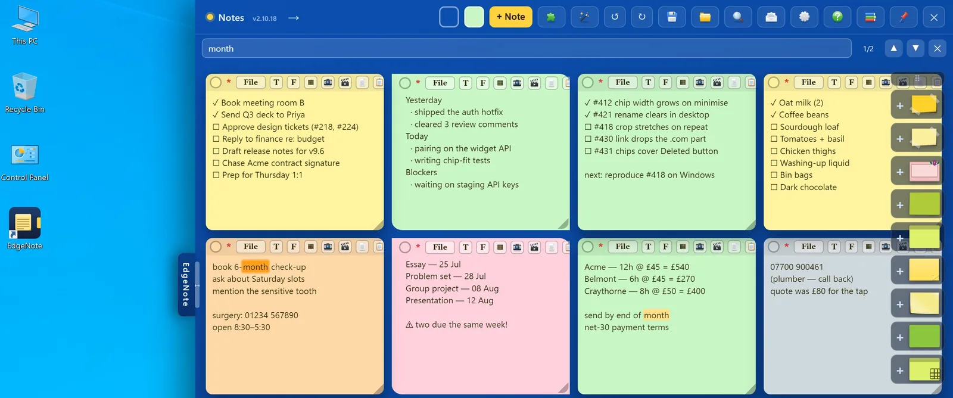The height and width of the screenshot is (398, 953).
Task: Click the blank page icon on the Acme invoice note
Action: pyautogui.click(x=734, y=247)
